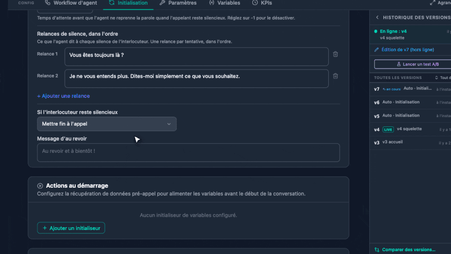Click the pencil icon next to Édition de v7
Viewport: 451px width, 254px height.
[x=376, y=49]
